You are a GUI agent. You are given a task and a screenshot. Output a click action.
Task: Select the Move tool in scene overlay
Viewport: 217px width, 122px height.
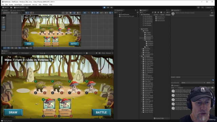point(4,20)
